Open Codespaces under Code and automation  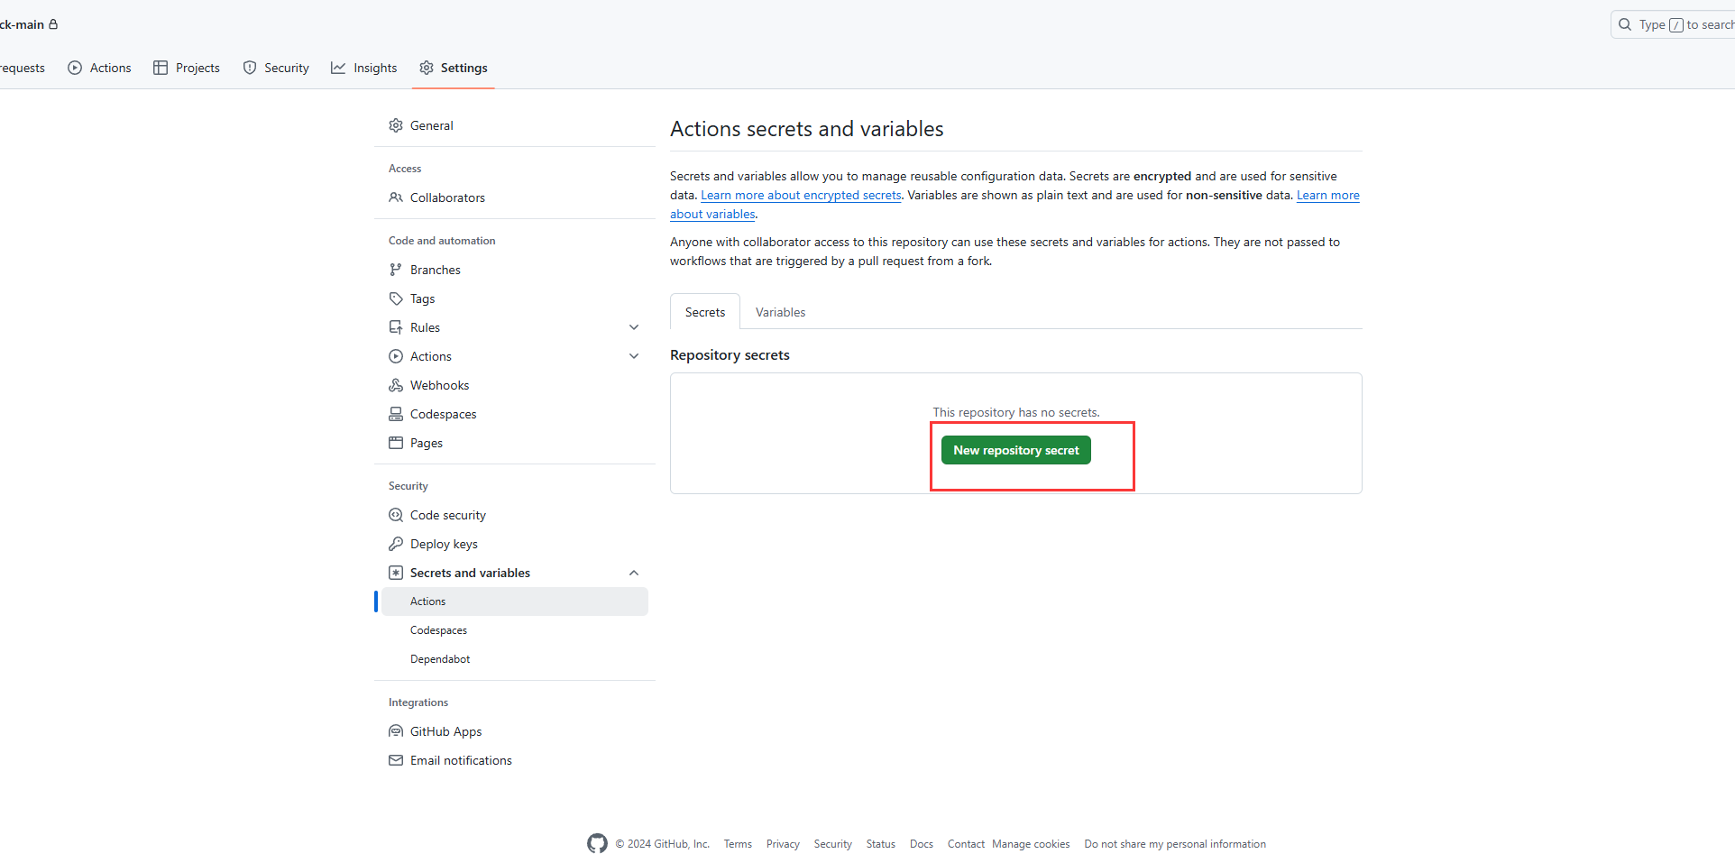(443, 414)
